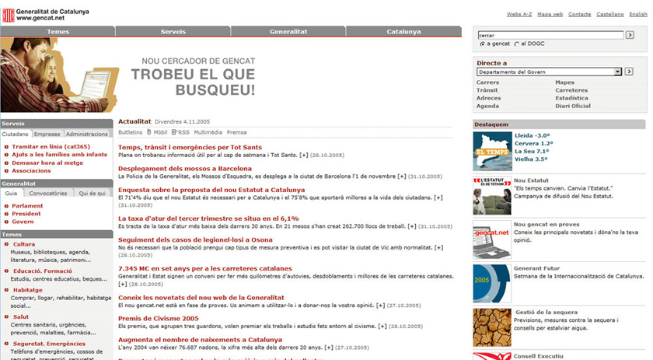Image resolution: width=653 pixels, height=360 pixels.
Task: Select the 'al DOGC' search radio button
Action: click(x=517, y=44)
